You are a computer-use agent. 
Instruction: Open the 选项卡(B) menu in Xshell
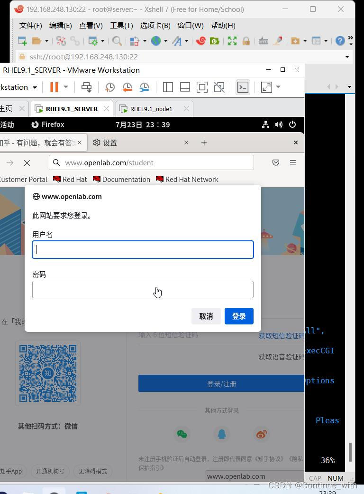tap(155, 26)
